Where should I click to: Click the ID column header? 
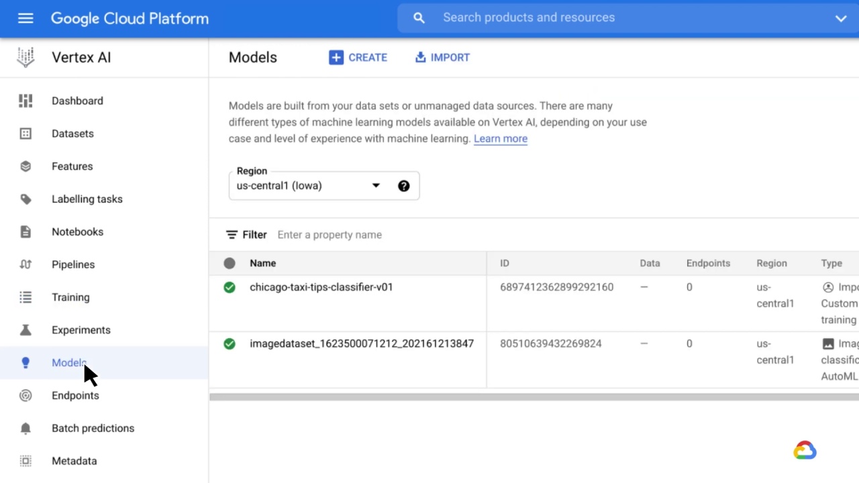click(x=505, y=264)
